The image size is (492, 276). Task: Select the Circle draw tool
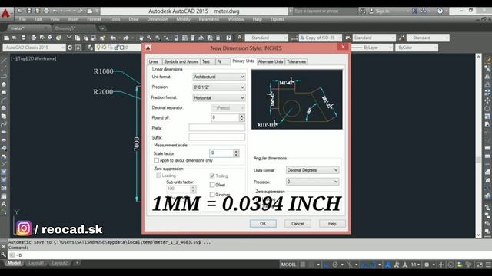(x=4, y=108)
